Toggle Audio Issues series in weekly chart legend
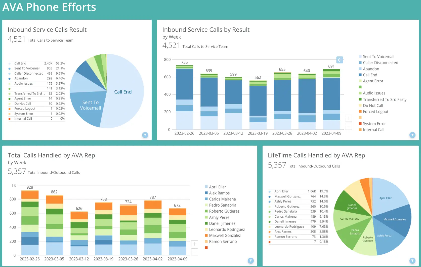The width and height of the screenshot is (421, 267). coord(372,93)
